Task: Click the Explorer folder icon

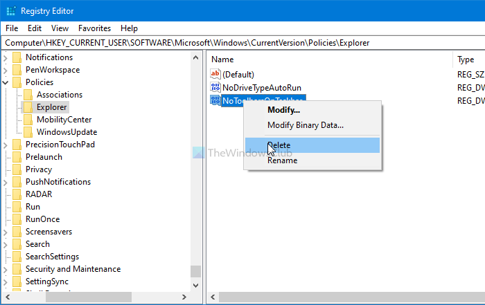Action: (x=28, y=107)
